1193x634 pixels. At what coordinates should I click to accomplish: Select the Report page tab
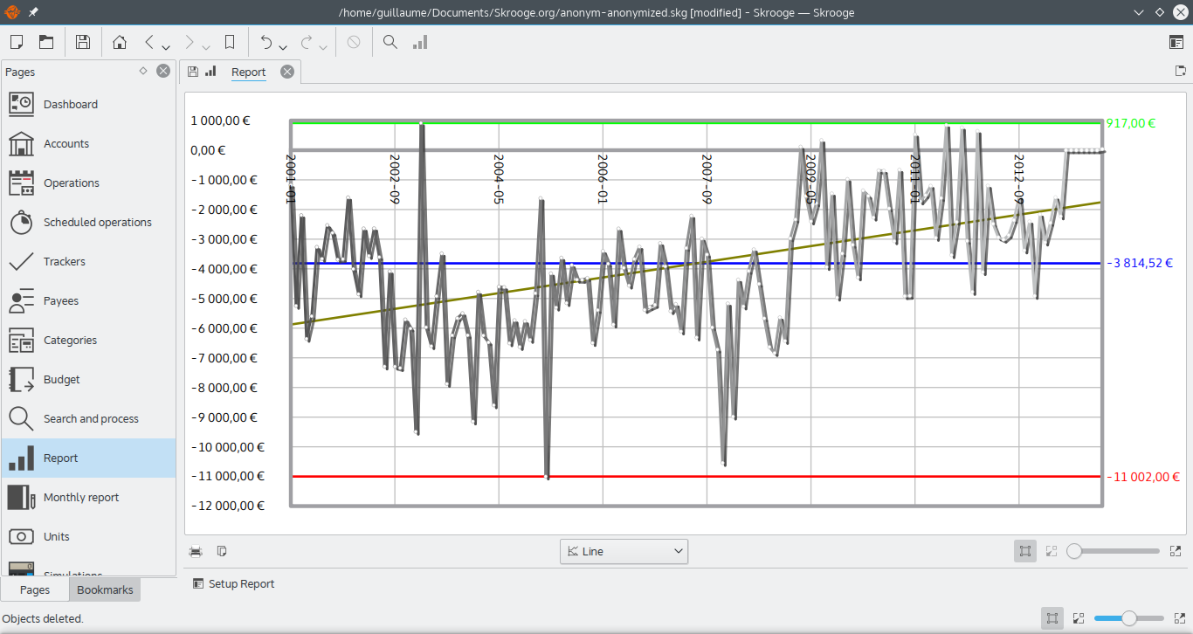point(248,72)
